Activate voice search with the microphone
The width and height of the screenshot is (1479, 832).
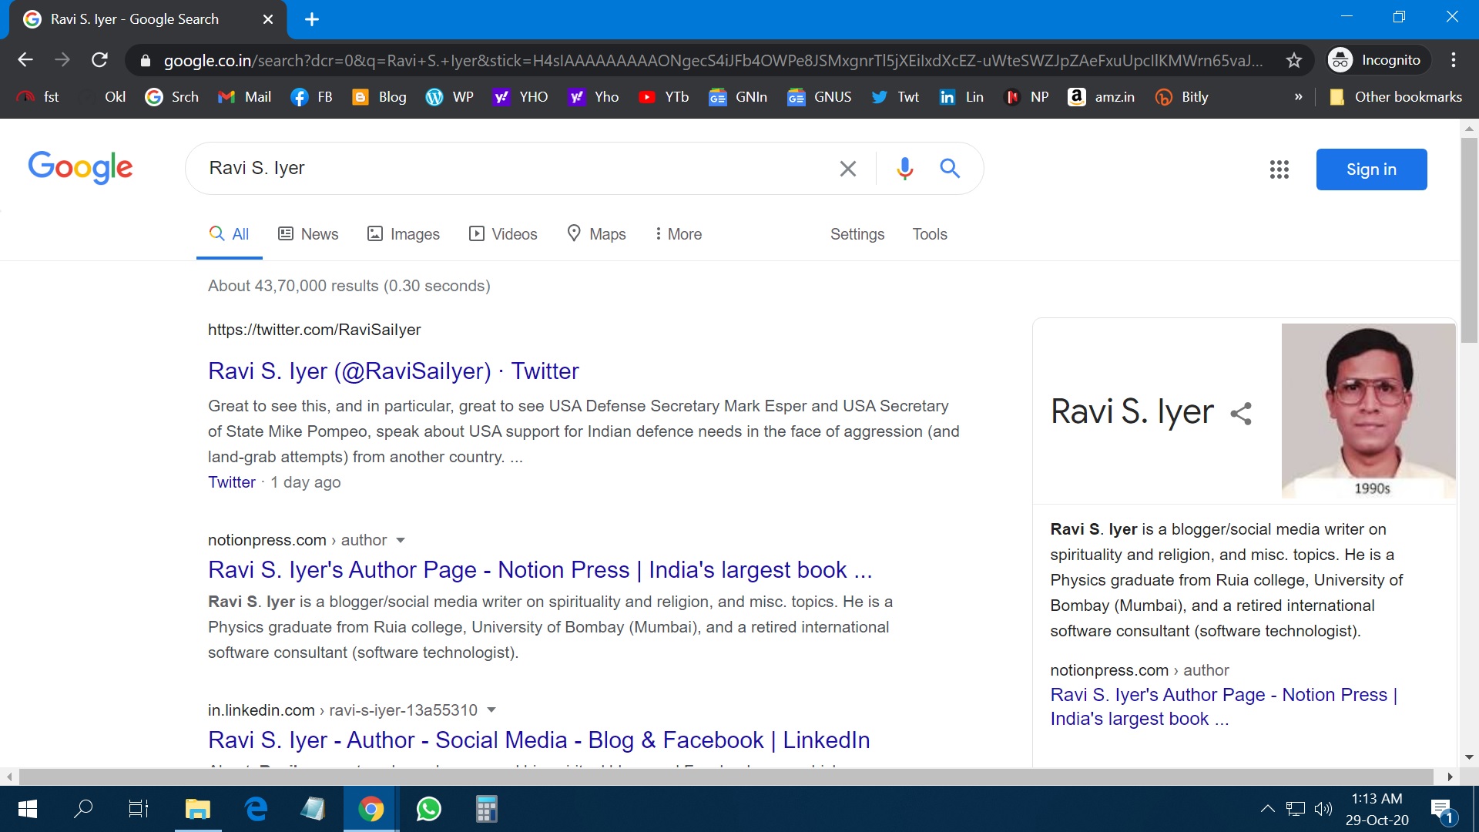click(x=905, y=168)
